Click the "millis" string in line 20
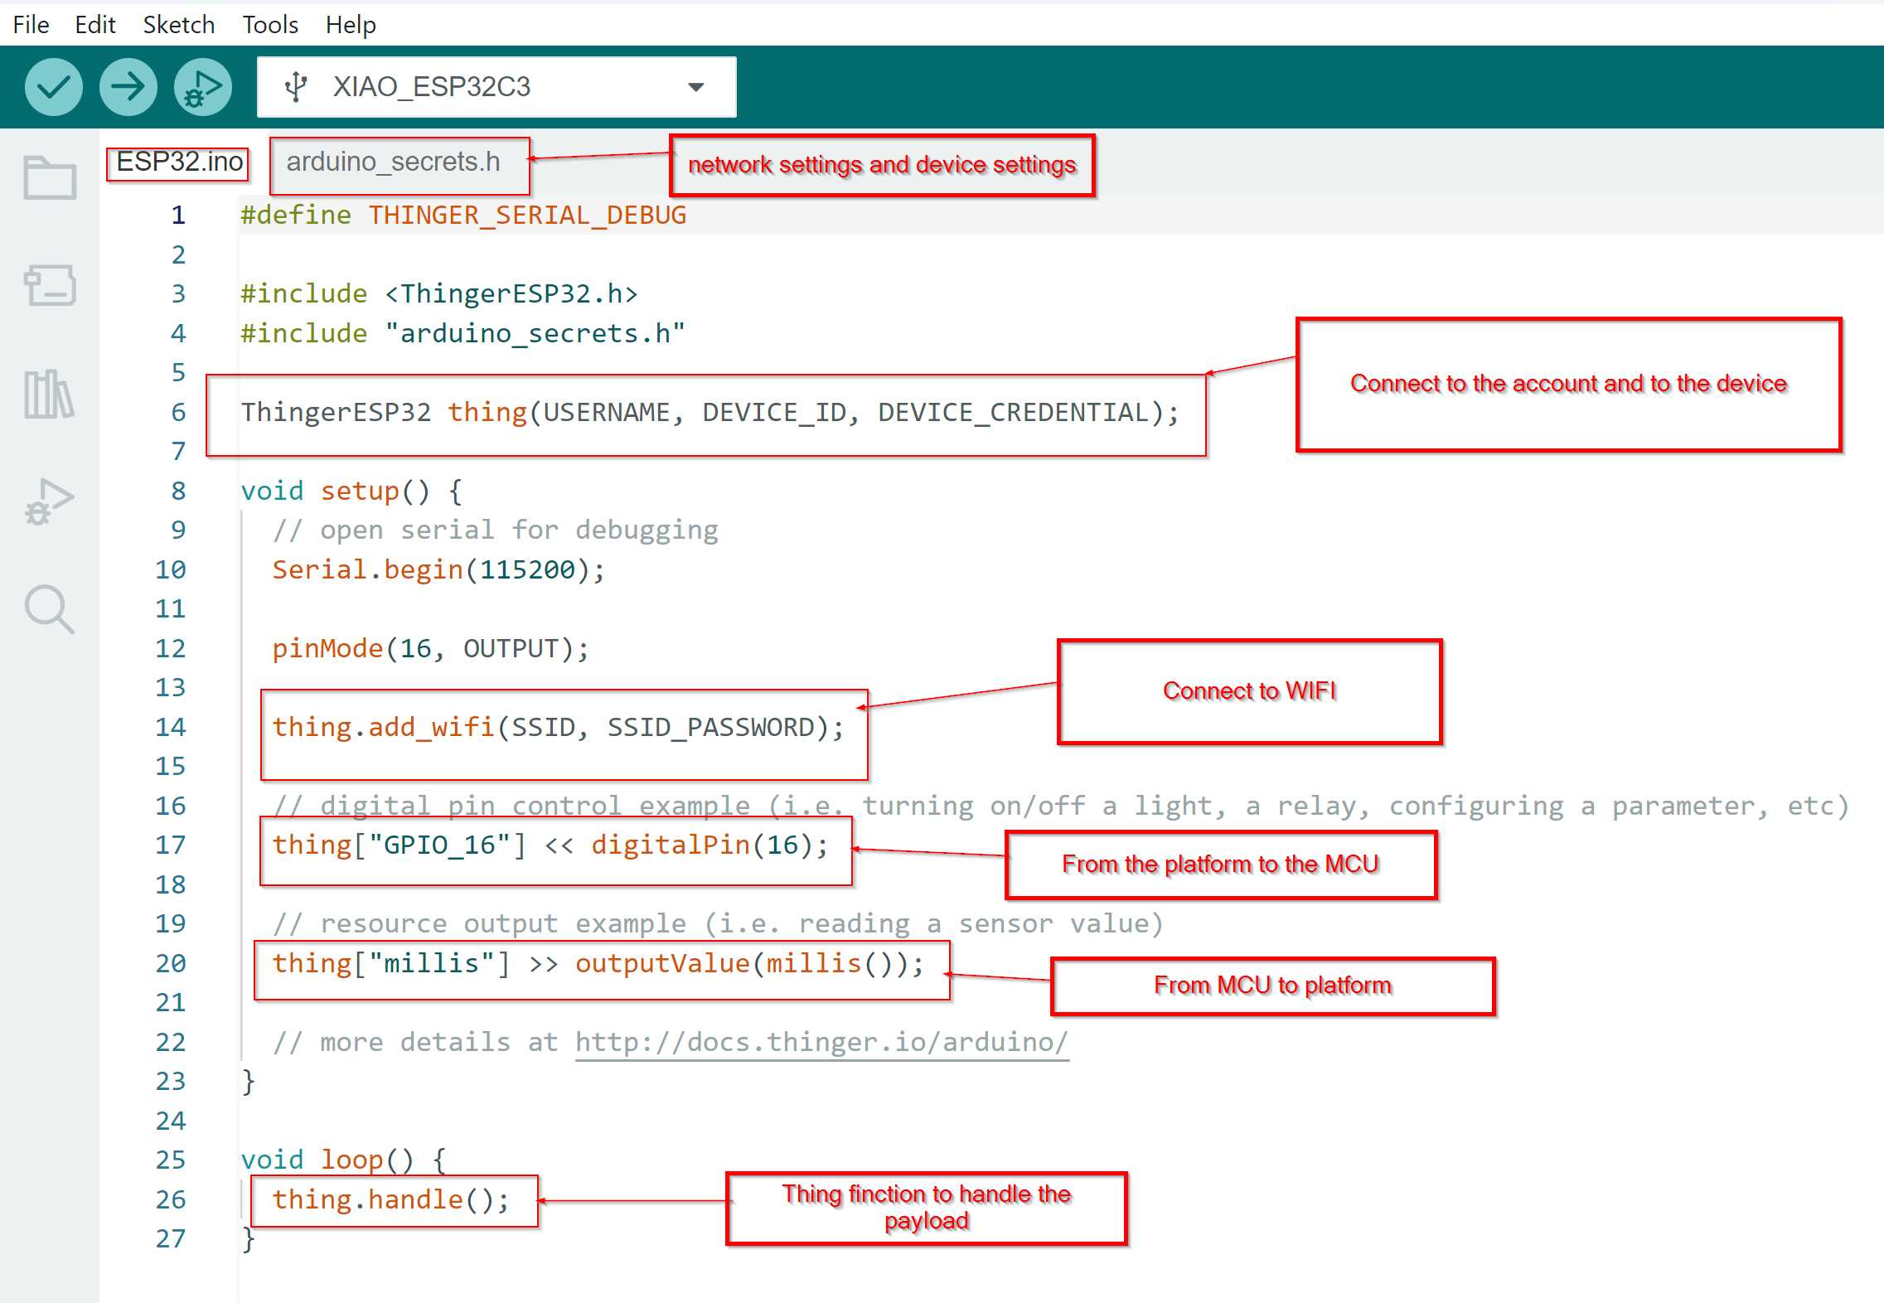Image resolution: width=1884 pixels, height=1303 pixels. [x=431, y=963]
